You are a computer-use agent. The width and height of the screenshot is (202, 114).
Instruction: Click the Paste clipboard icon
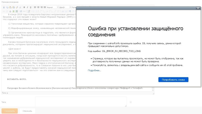pyautogui.click(x=10, y=7)
